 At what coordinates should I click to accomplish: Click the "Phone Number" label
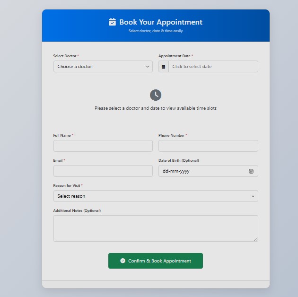tap(172, 135)
